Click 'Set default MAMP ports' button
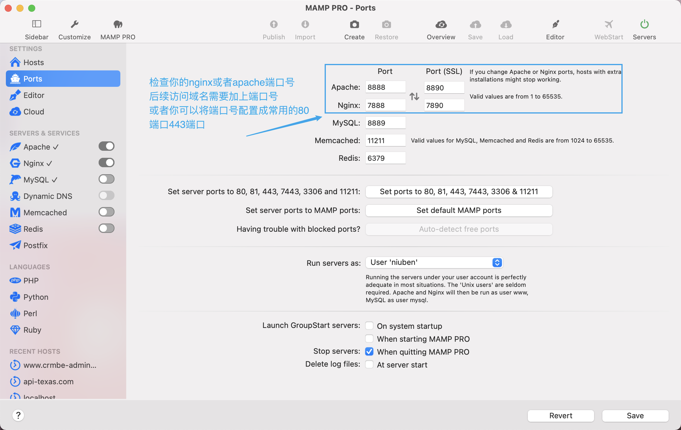 pos(459,210)
